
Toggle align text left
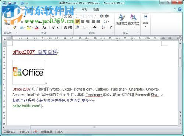(x=77, y=22)
